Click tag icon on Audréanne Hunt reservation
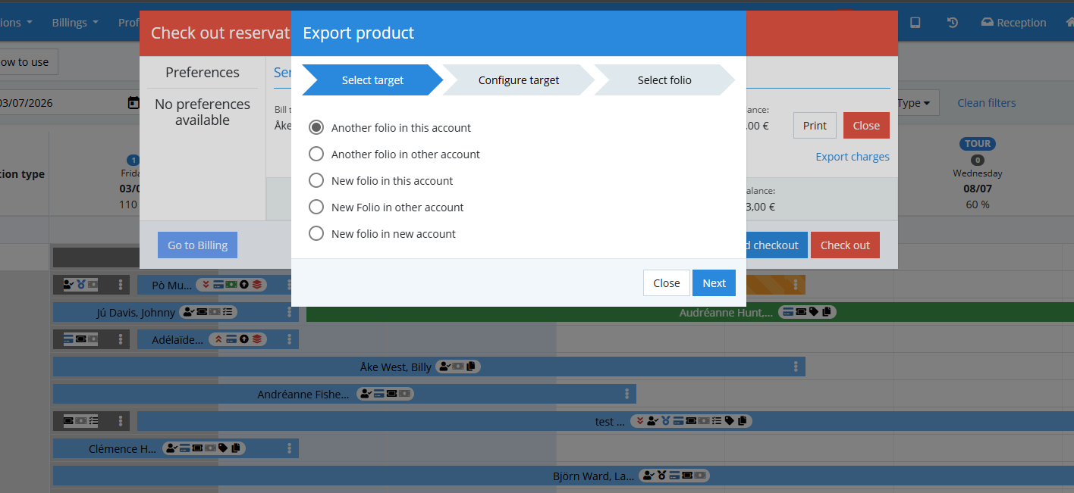 pyautogui.click(x=814, y=312)
